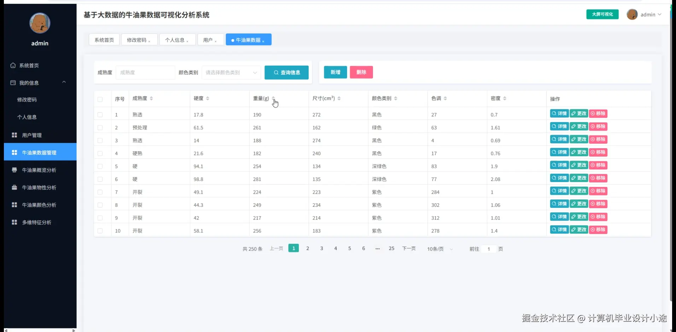The image size is (676, 332).
Task: Toggle the select-all checkbox in table header
Action: pyautogui.click(x=101, y=99)
